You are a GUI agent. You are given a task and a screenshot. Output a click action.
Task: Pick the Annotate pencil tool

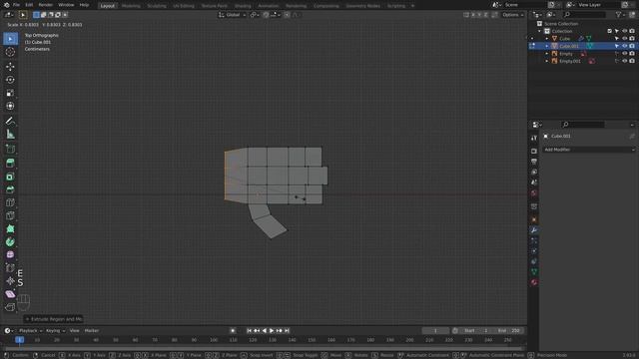point(10,121)
